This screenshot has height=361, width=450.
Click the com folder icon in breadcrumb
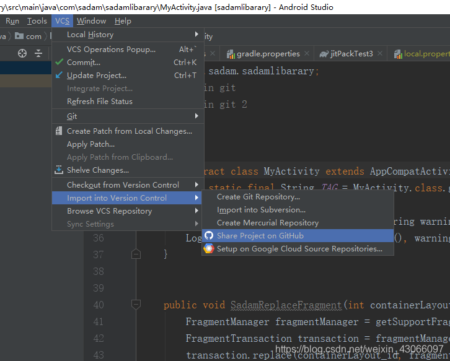pyautogui.click(x=19, y=36)
